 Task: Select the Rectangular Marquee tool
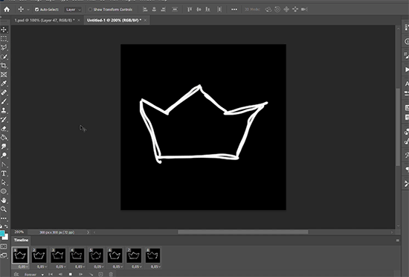point(4,39)
